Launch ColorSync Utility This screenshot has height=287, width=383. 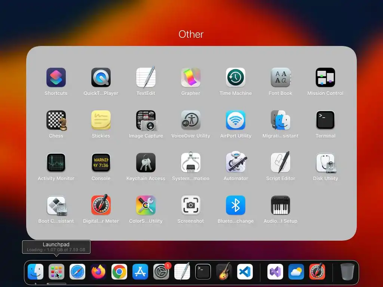(x=146, y=205)
